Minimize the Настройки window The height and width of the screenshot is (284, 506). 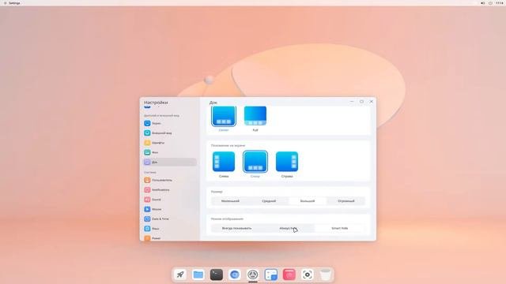pos(352,102)
